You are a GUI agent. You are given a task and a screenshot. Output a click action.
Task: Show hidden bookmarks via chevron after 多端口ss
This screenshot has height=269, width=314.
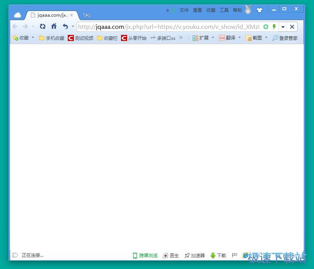click(180, 38)
